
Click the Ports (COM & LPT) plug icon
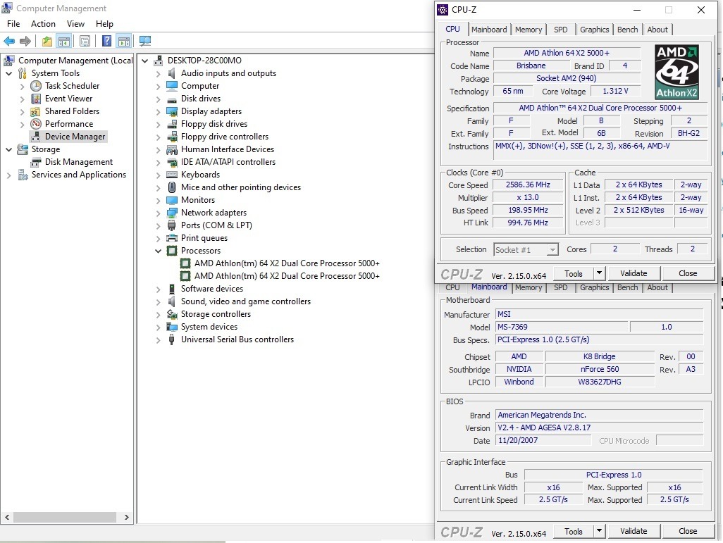point(171,225)
